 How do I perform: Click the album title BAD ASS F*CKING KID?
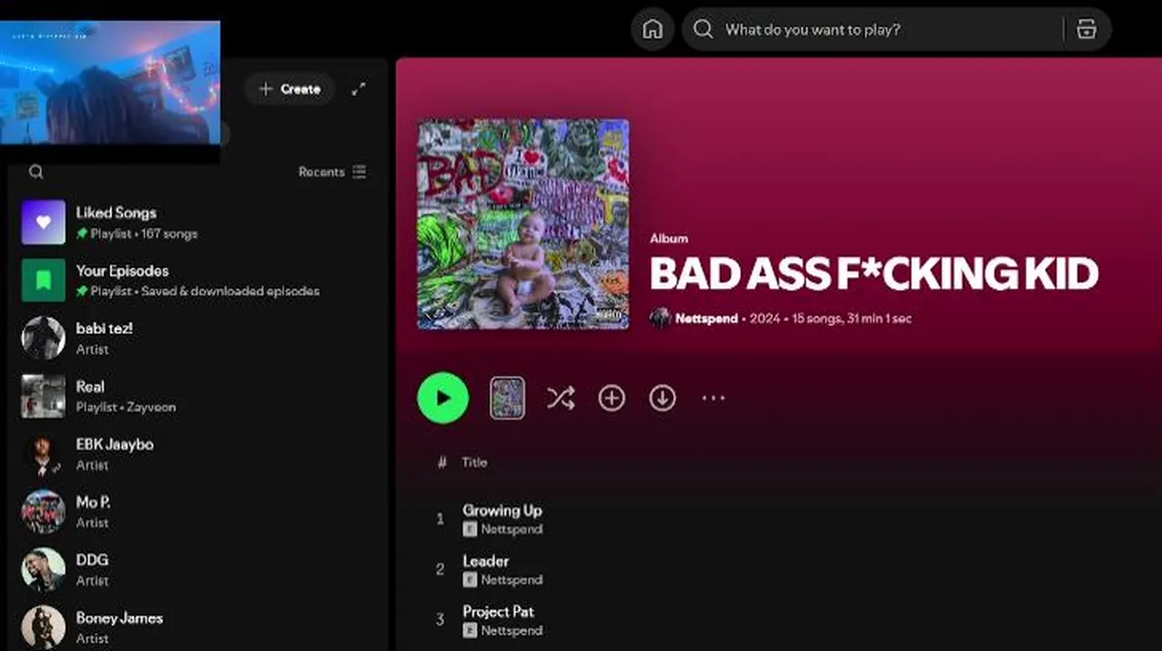pos(874,274)
